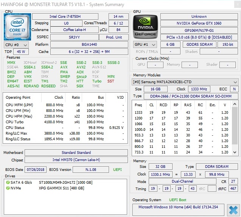Click the 0.9125 V VID value
Viewport: 241px width, 217px height.
click(117, 128)
